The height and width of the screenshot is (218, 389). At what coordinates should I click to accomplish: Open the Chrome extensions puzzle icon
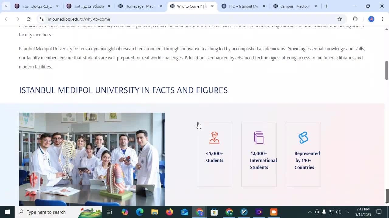tap(355, 19)
